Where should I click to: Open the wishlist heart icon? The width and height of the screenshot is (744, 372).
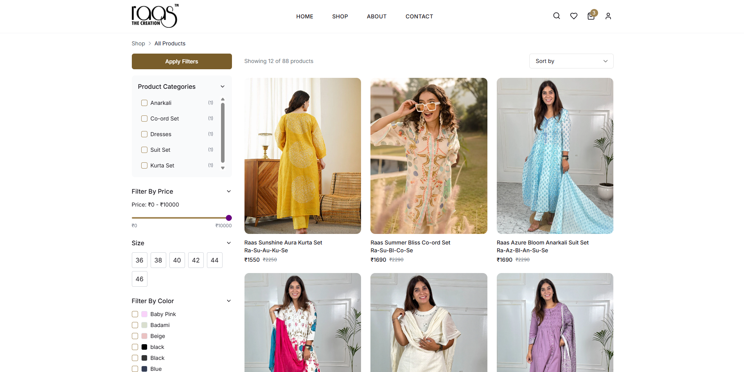[573, 16]
